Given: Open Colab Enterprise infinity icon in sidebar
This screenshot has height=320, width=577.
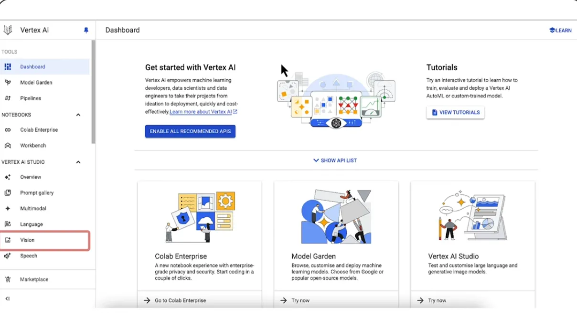Looking at the screenshot, I should coord(8,130).
